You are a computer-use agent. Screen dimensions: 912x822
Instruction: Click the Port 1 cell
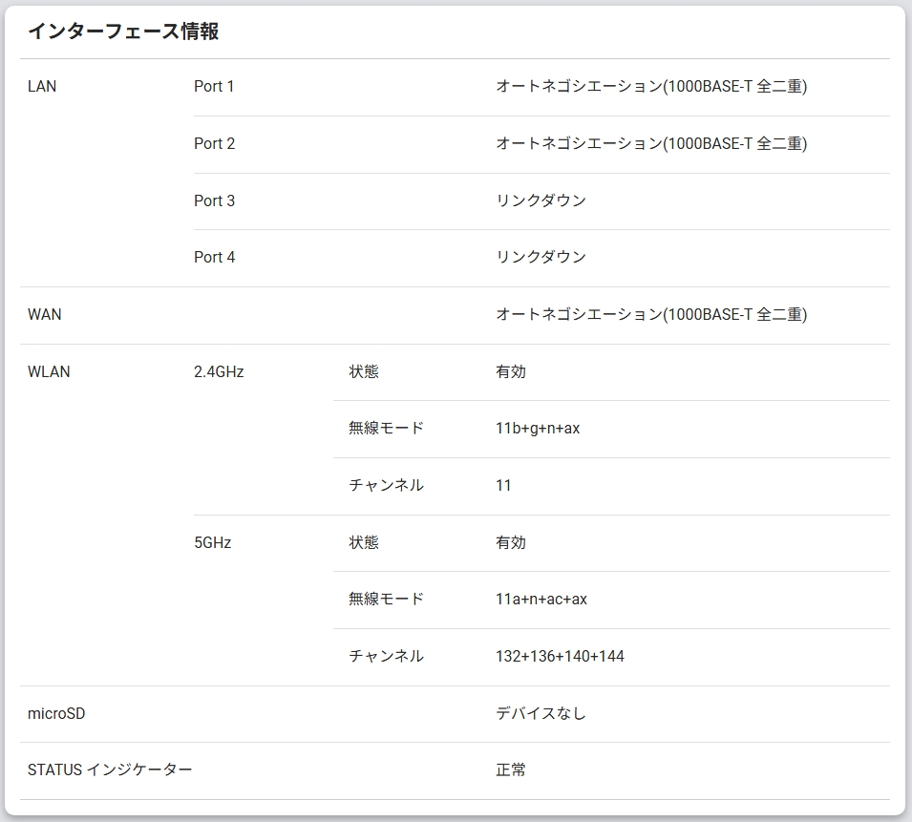214,87
